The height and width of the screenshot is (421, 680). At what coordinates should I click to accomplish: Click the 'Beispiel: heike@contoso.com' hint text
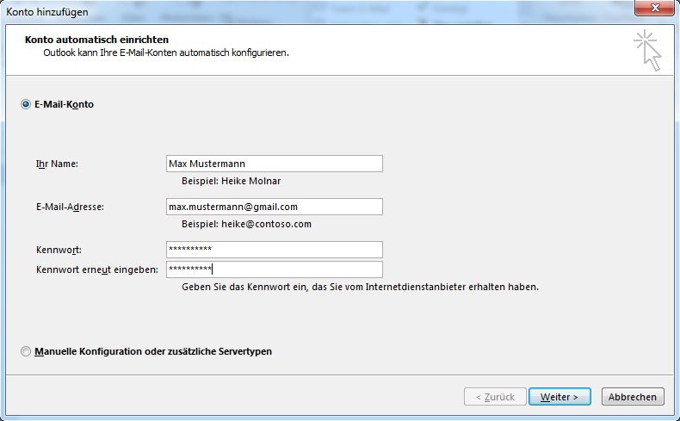point(246,224)
